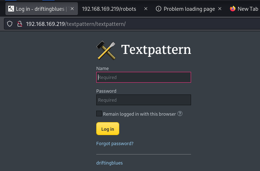Focus the Name input field
Image resolution: width=260 pixels, height=171 pixels.
pyautogui.click(x=144, y=77)
